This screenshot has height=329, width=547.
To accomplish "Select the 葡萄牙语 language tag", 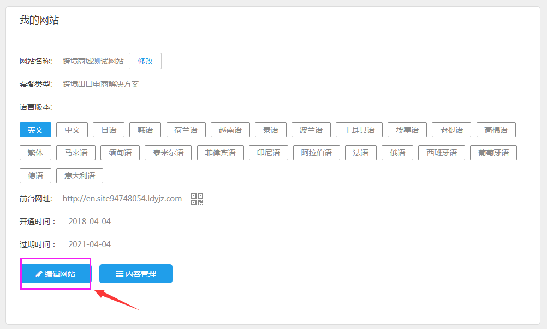I will click(x=494, y=153).
